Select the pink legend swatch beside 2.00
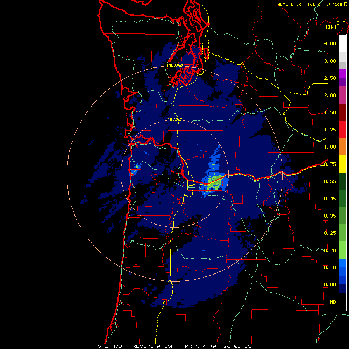This screenshot has height=349, width=349. 342,95
